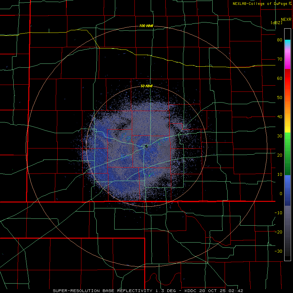Click the KDDC radar site marker at center

pyautogui.click(x=146, y=146)
